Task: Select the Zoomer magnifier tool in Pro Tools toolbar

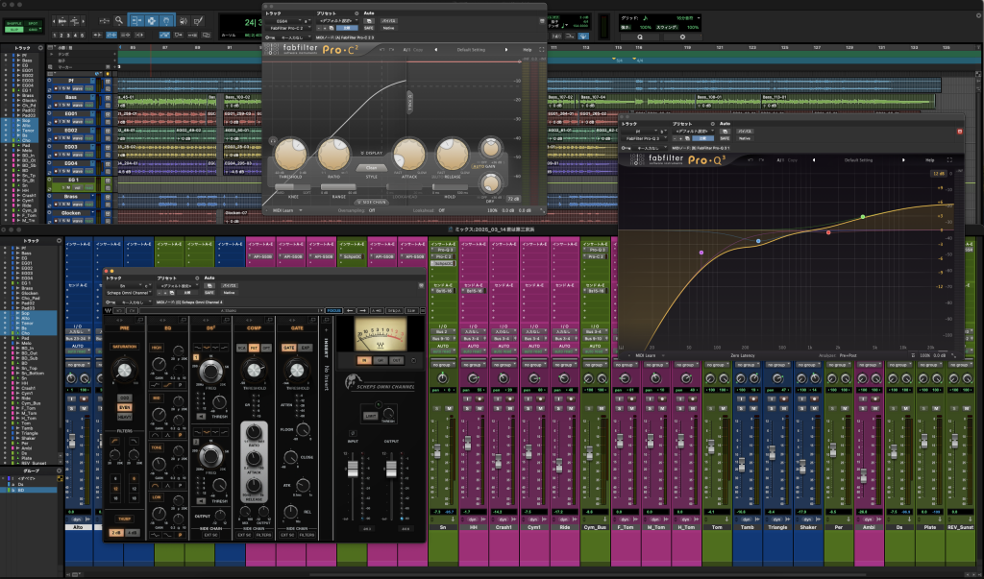Action: (x=118, y=21)
